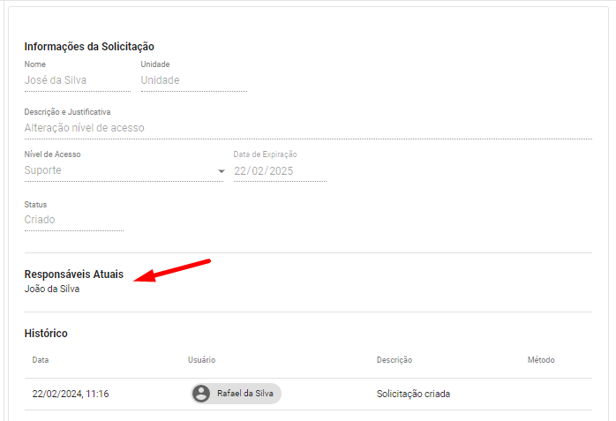Click the Status field showing Criado
Viewport: 616px width, 421px height.
[x=72, y=220]
